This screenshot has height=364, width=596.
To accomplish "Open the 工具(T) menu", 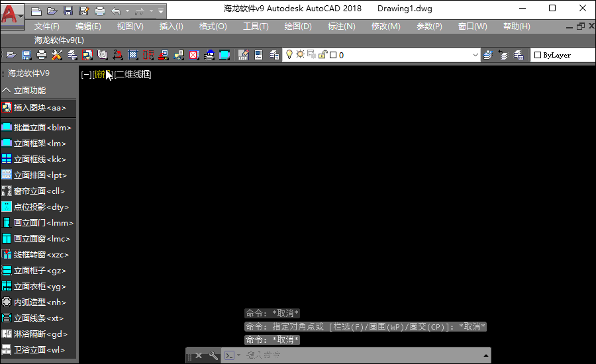I will (256, 26).
